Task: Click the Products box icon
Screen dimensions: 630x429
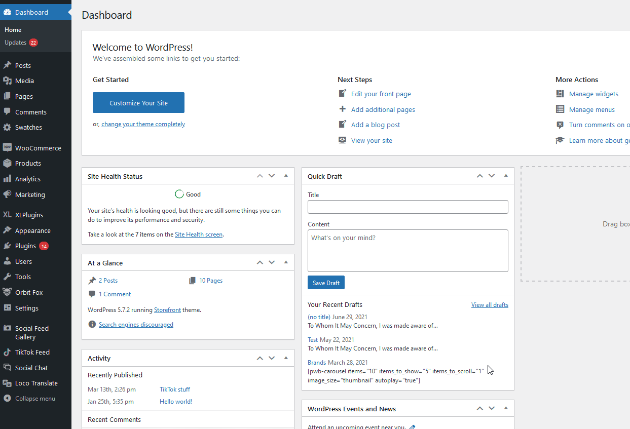Action: pyautogui.click(x=7, y=163)
